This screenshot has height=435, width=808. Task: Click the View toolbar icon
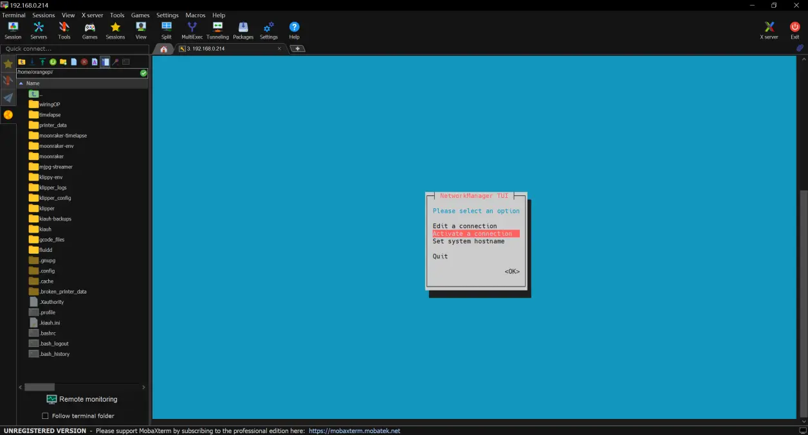click(x=141, y=30)
